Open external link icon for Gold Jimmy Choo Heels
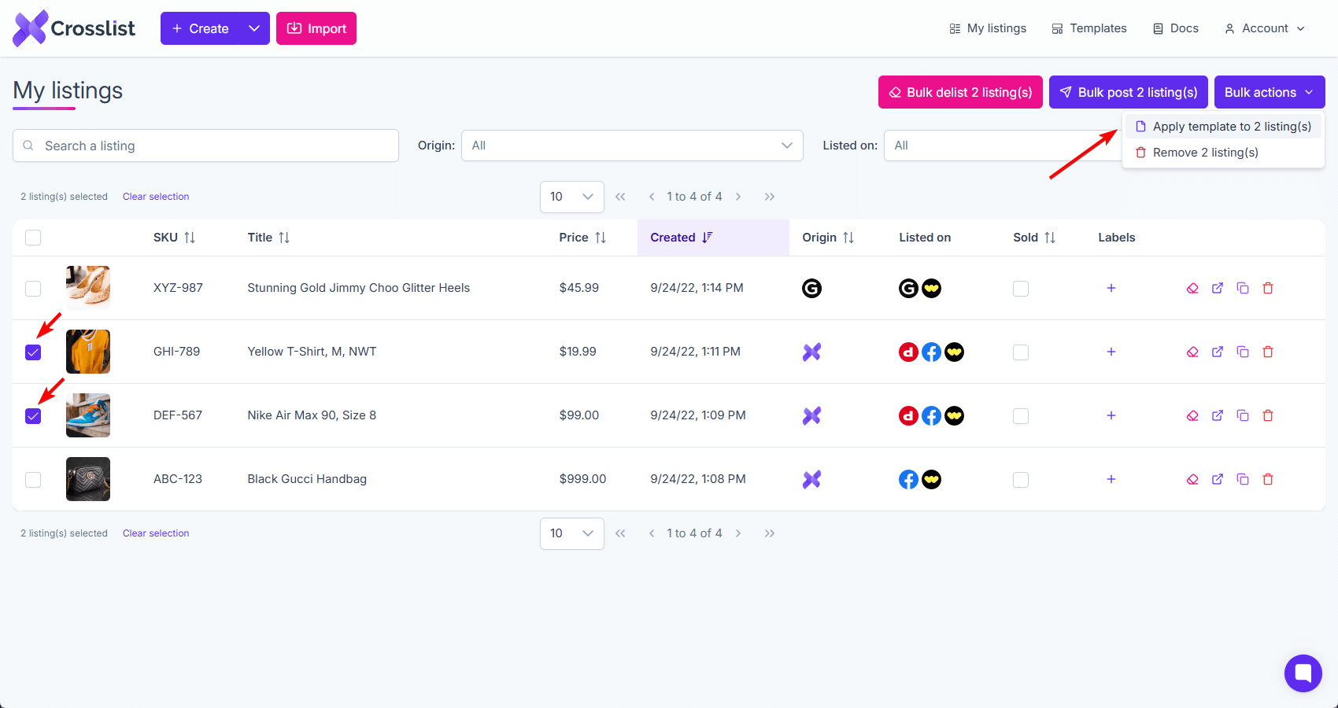 click(1218, 288)
